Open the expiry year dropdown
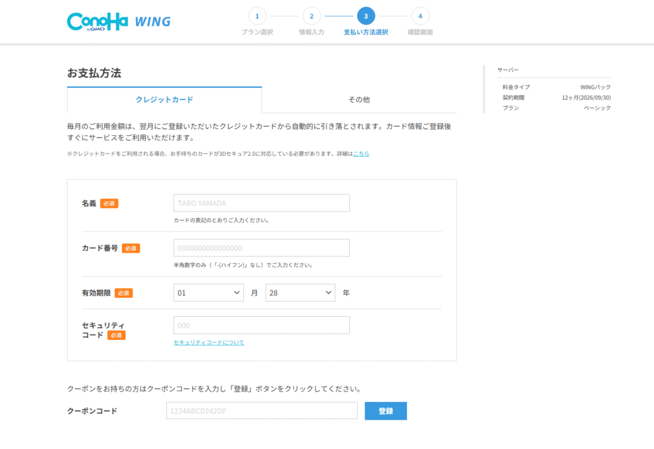654x449 pixels. coord(300,293)
